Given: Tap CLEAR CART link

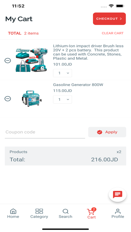Looking at the screenshot, I should point(113,33).
